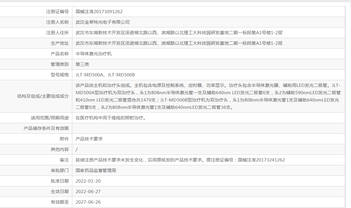The height and width of the screenshot is (208, 351).
Task: Click the 注册人住所 label
Action: [x=57, y=33]
